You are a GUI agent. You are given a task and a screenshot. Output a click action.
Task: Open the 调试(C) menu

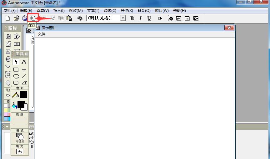(110, 11)
